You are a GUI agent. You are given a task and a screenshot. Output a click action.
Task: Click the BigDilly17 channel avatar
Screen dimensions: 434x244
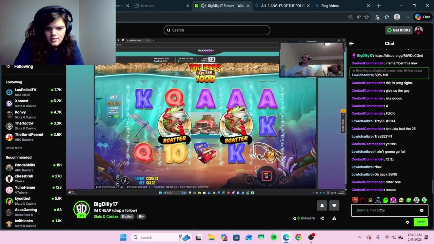coord(81,209)
